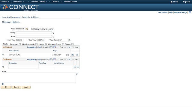This screenshot has width=192, height=108.
Task: Click the Cancel button
Action: pyautogui.click(x=16, y=87)
